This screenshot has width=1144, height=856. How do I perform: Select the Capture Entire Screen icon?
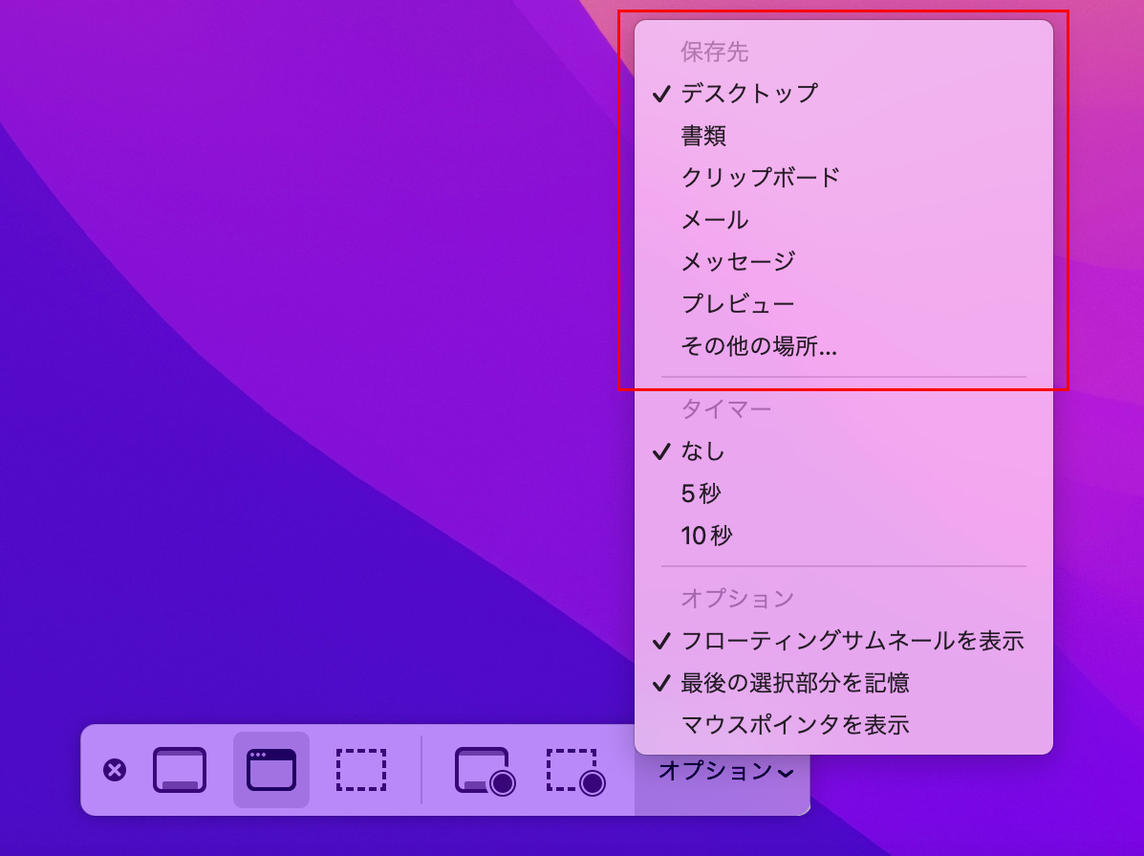point(179,770)
